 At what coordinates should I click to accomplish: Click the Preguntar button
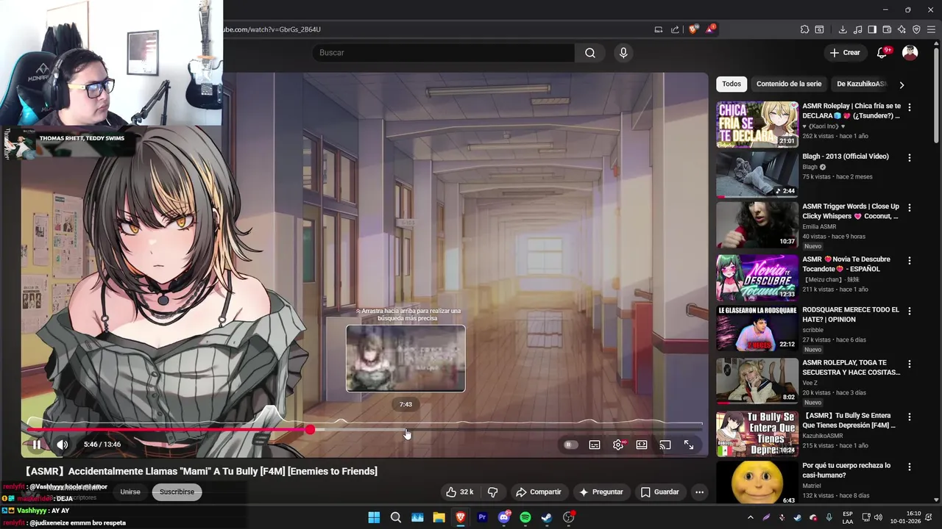click(x=601, y=492)
